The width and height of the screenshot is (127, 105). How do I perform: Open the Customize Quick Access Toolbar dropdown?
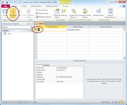[x=20, y=2]
